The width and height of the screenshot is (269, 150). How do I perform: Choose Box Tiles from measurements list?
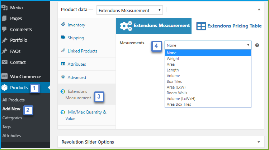point(174,81)
